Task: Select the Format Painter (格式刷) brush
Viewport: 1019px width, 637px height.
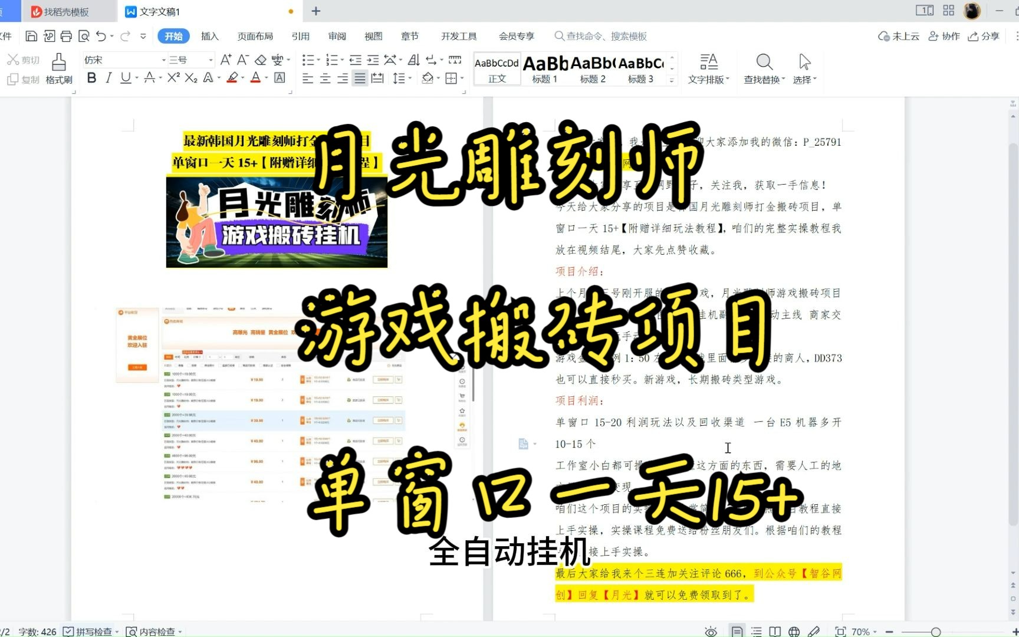Action: pos(59,69)
